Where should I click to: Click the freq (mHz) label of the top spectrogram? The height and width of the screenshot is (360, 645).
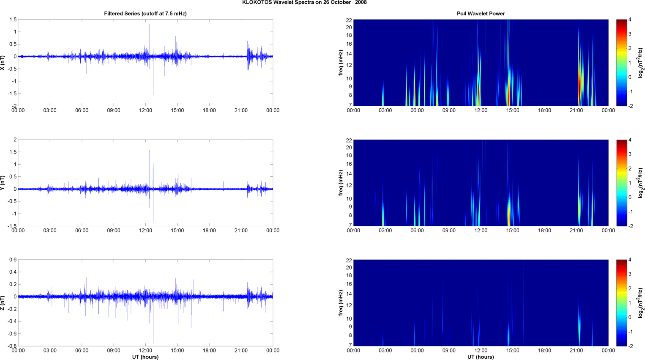(341, 63)
